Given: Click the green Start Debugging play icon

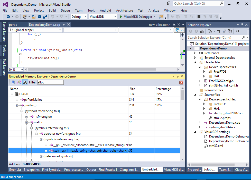Looking at the screenshot, I should pos(121,17).
